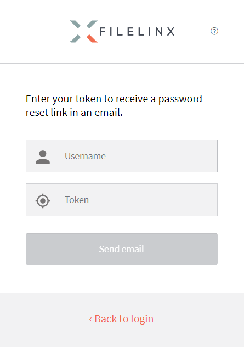The width and height of the screenshot is (244, 347).
Task: Get help using the circled question icon
Action: [x=214, y=31]
